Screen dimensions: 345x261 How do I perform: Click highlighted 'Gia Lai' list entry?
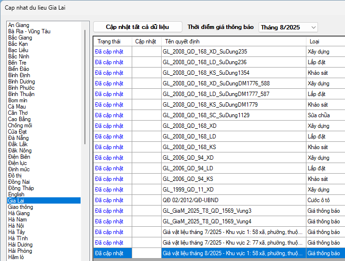click(44, 201)
